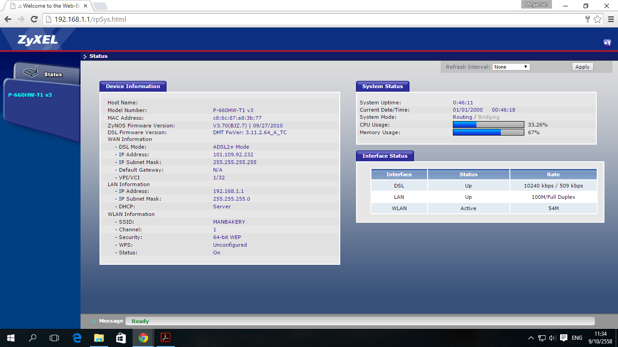Click the WLAN status Active cell
618x347 pixels.
tap(468, 208)
